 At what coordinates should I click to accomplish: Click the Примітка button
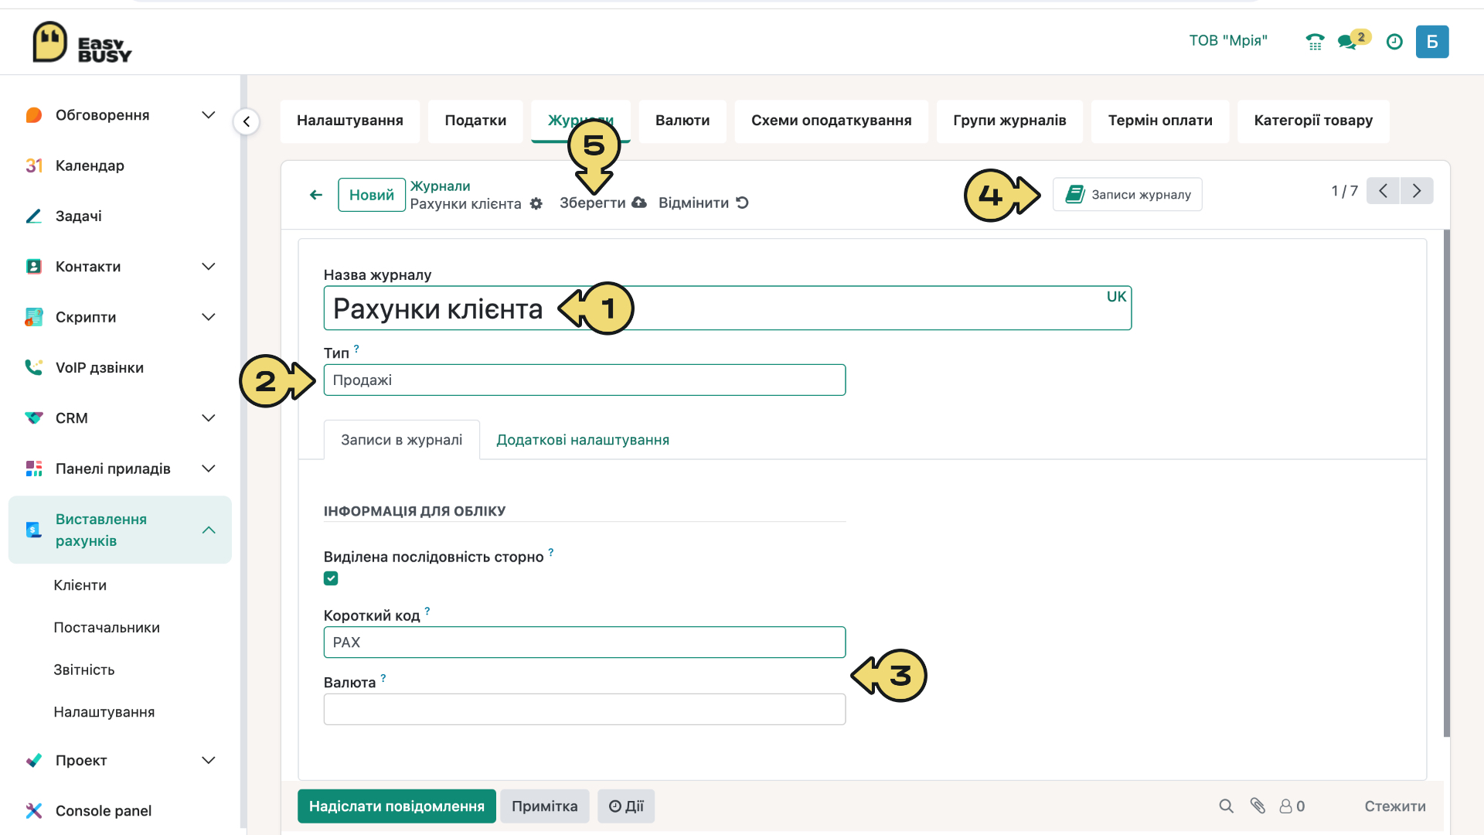tap(545, 806)
